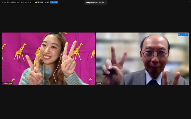The height and width of the screenshot is (119, 191).
Task: Click the 'edit jwave' speaking notification banner
Action: tap(96, 3)
